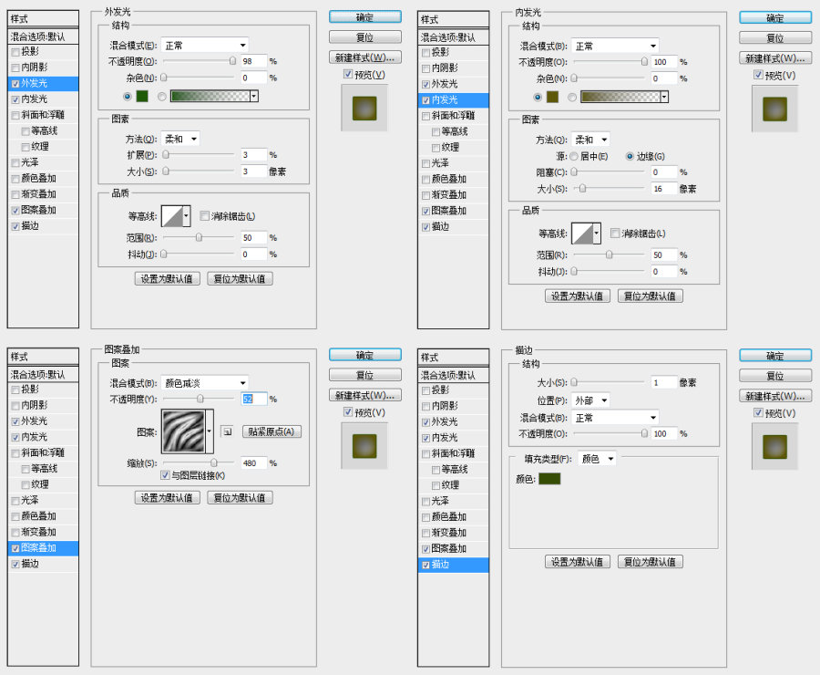Adjust 不透明度 slider in 图案叠加 dialog
The image size is (820, 675).
tap(200, 399)
